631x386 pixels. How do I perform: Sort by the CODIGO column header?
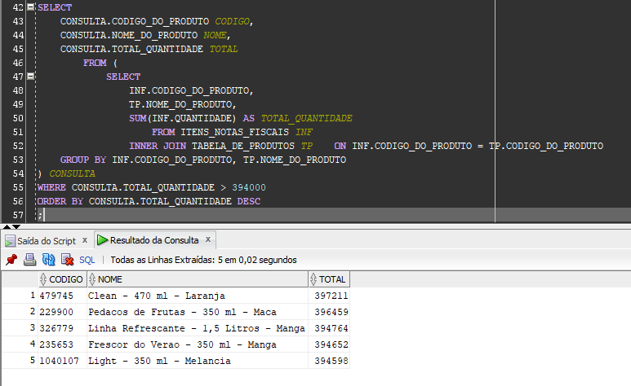[x=65, y=279]
